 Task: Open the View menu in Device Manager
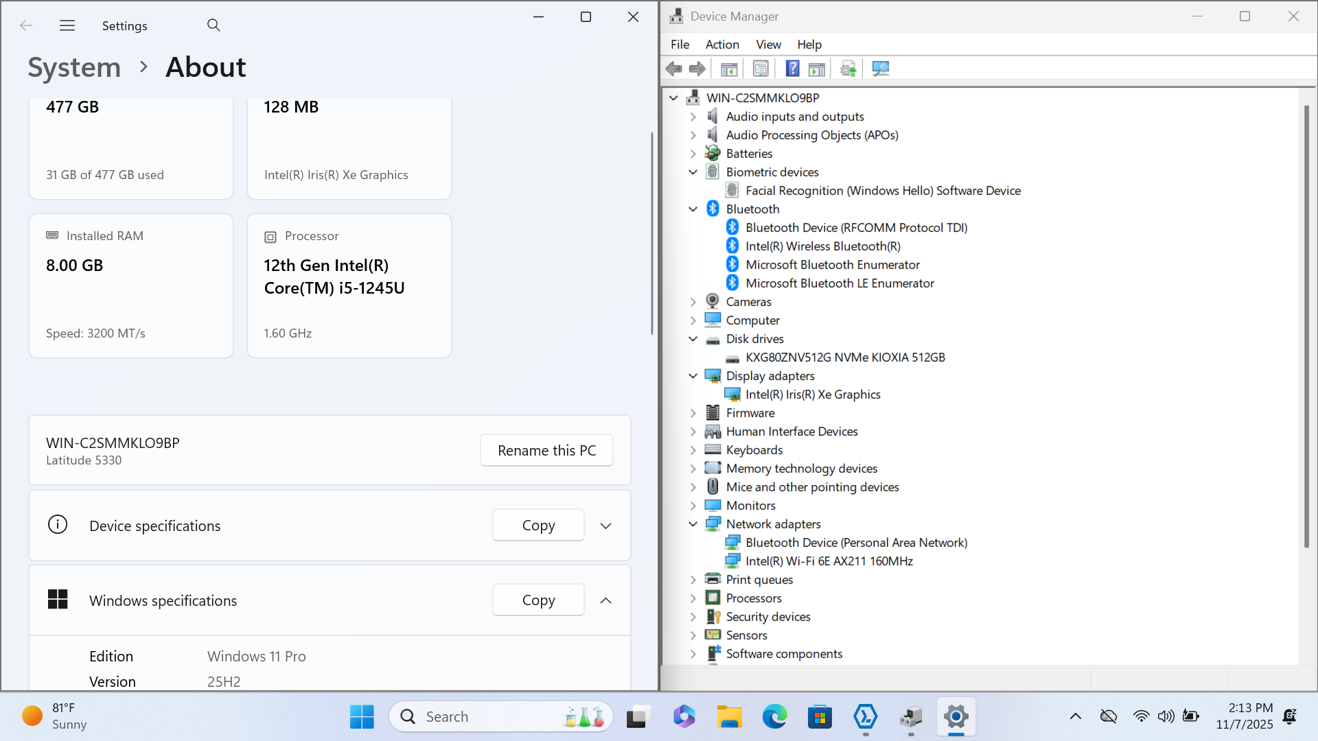[768, 45]
